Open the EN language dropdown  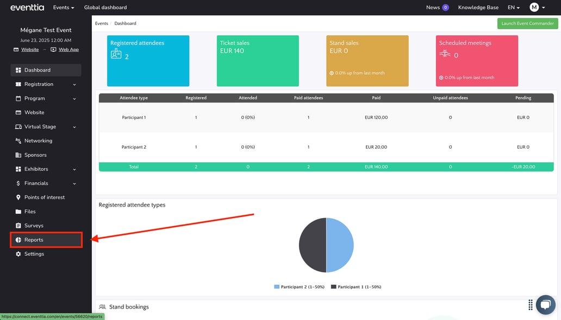point(513,8)
